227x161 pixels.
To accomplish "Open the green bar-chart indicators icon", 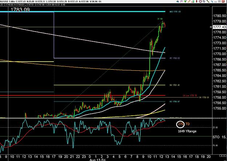I will [193, 1].
